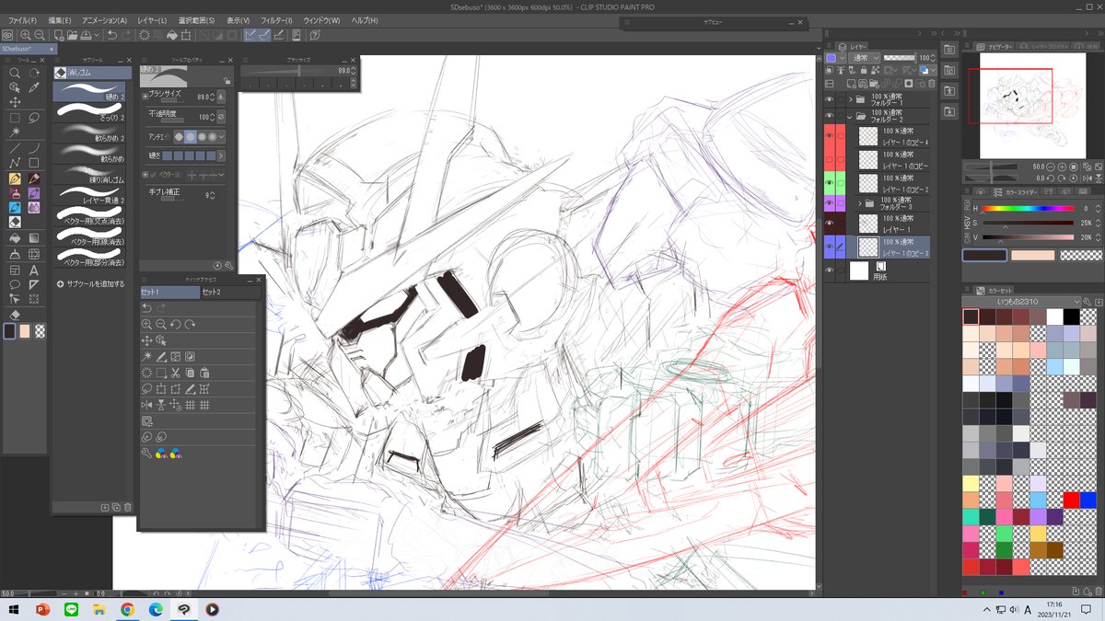This screenshot has width=1105, height=621.
Task: Click the delete layer trash icon
Action: point(932,83)
